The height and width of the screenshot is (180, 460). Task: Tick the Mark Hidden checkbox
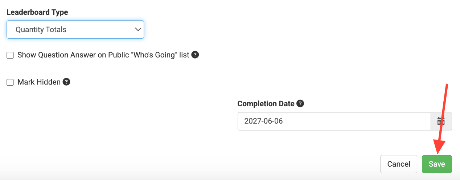[10, 82]
